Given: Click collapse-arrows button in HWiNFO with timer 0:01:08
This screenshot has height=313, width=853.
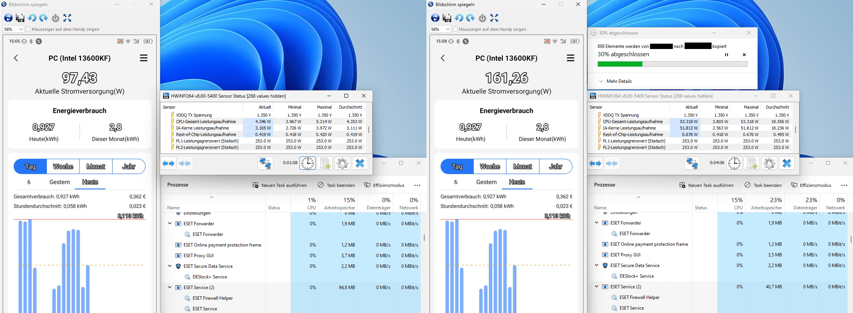Looking at the screenshot, I should click(x=185, y=163).
